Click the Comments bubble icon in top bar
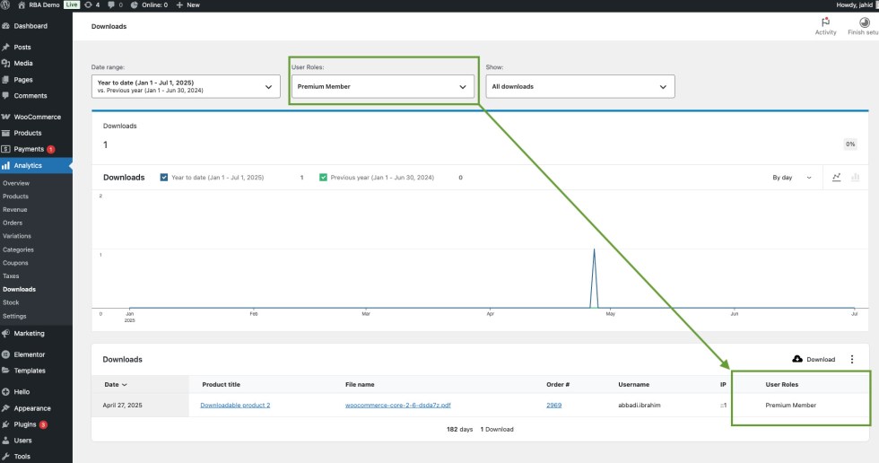Screen dimensions: 879x463 [x=111, y=4]
